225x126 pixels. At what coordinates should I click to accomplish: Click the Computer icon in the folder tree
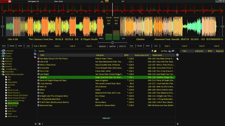tap(3, 51)
